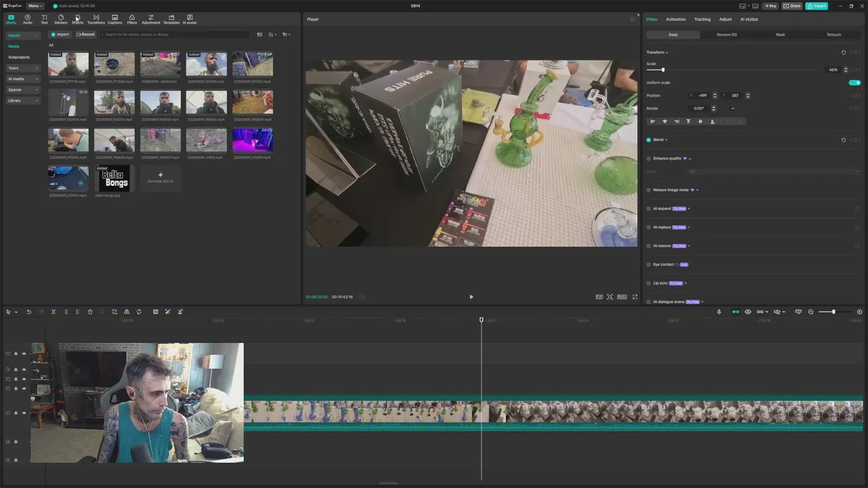Click the timeline zoom-in plus icon
The image size is (868, 488).
pos(859,312)
